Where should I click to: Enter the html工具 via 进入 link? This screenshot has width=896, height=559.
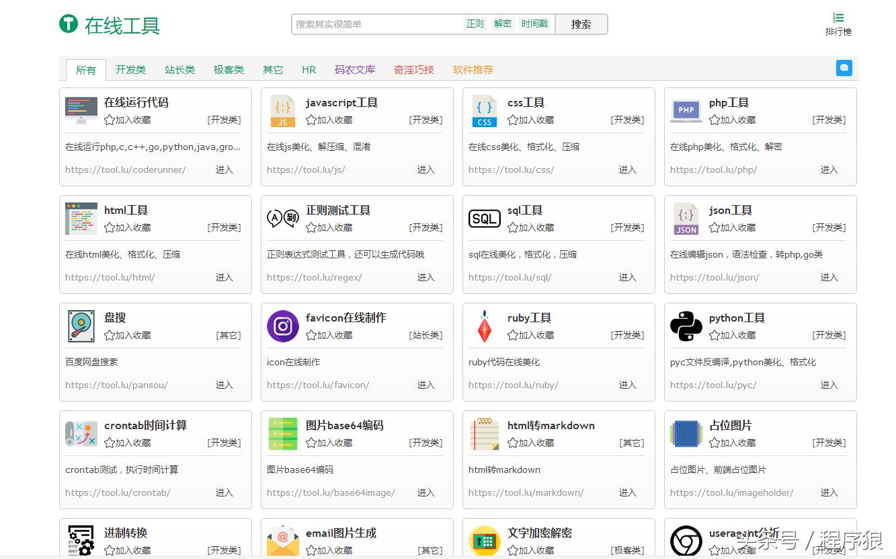pyautogui.click(x=224, y=277)
